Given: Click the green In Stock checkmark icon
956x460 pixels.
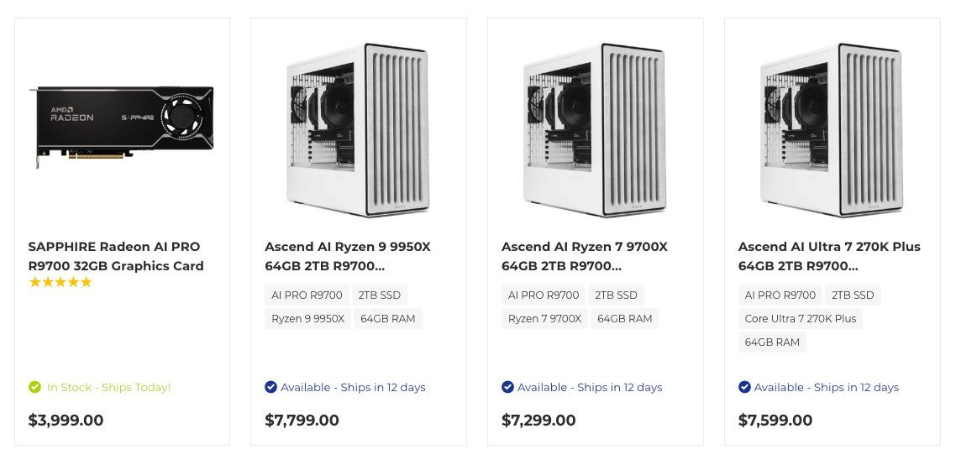Looking at the screenshot, I should [x=34, y=387].
